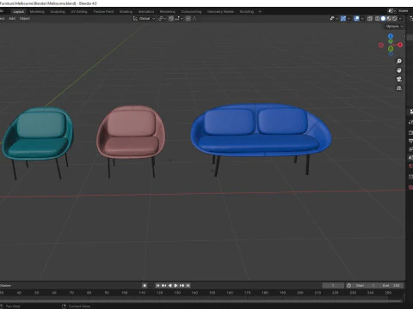Play the animation forward
Image resolution: width=413 pixels, height=309 pixels.
pyautogui.click(x=176, y=286)
